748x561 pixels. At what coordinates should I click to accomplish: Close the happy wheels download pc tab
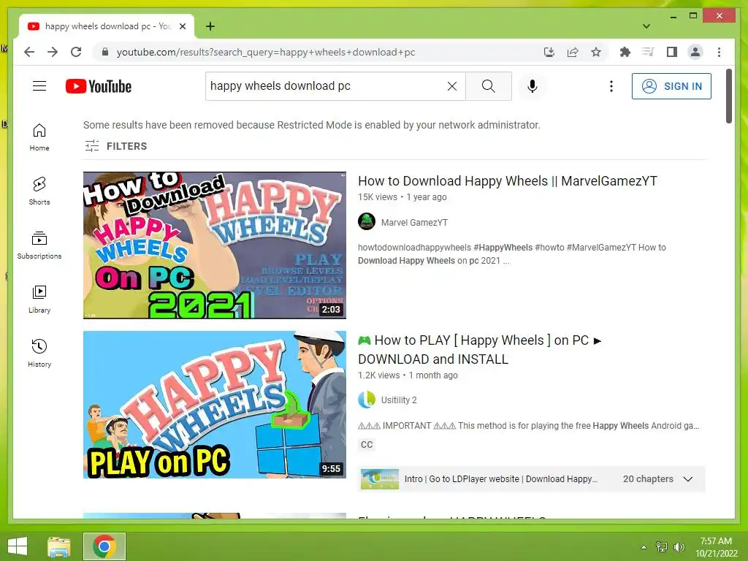(182, 26)
